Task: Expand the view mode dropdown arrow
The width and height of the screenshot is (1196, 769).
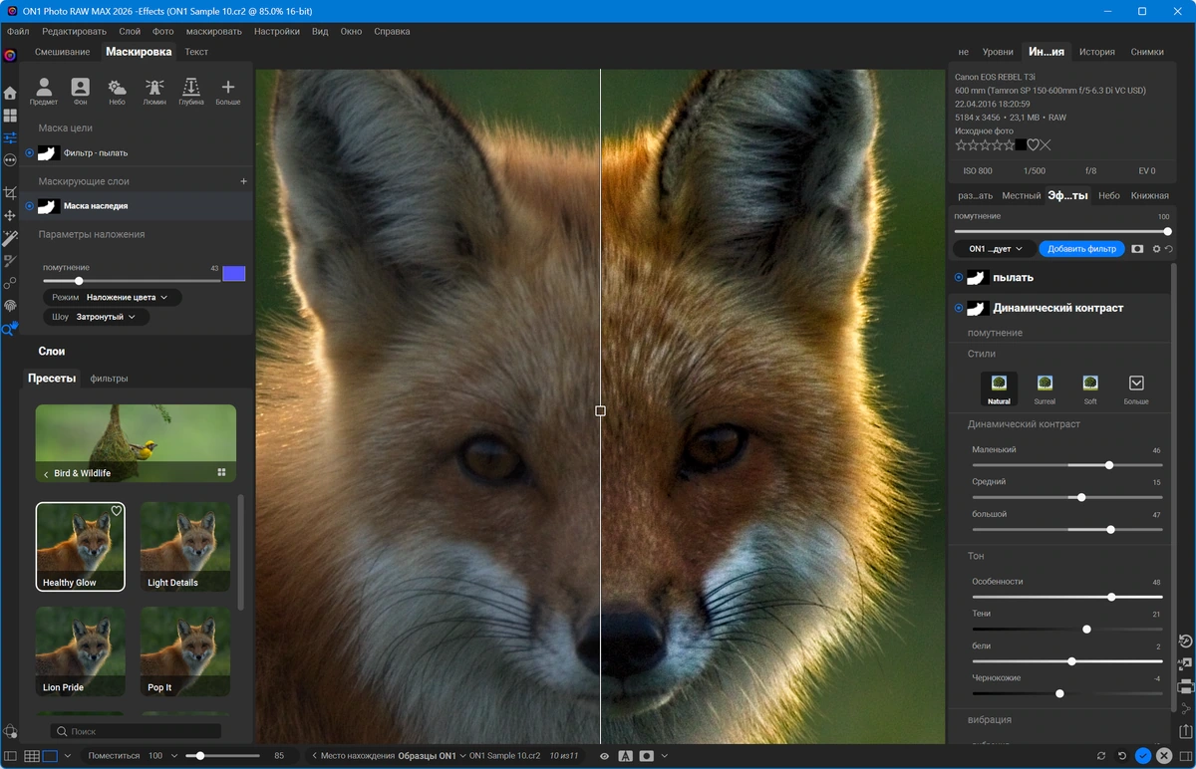Action: pos(68,756)
